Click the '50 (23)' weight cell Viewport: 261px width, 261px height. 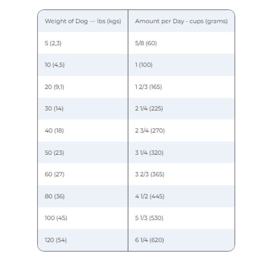pyautogui.click(x=54, y=153)
